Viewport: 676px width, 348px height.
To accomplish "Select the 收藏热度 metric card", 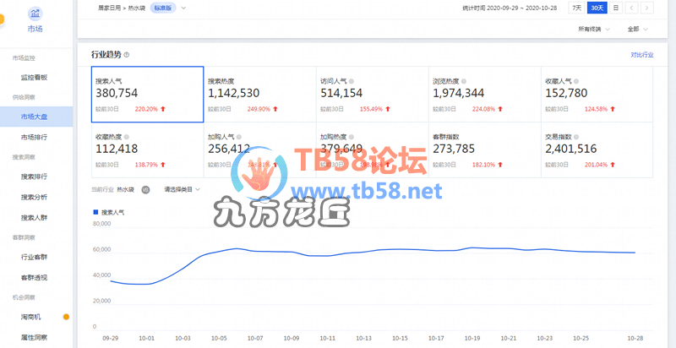I will click(x=147, y=150).
